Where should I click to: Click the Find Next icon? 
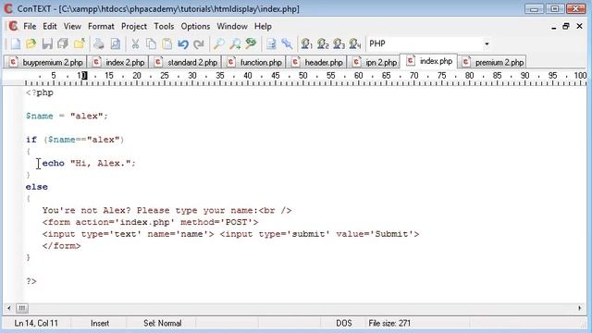(x=235, y=43)
